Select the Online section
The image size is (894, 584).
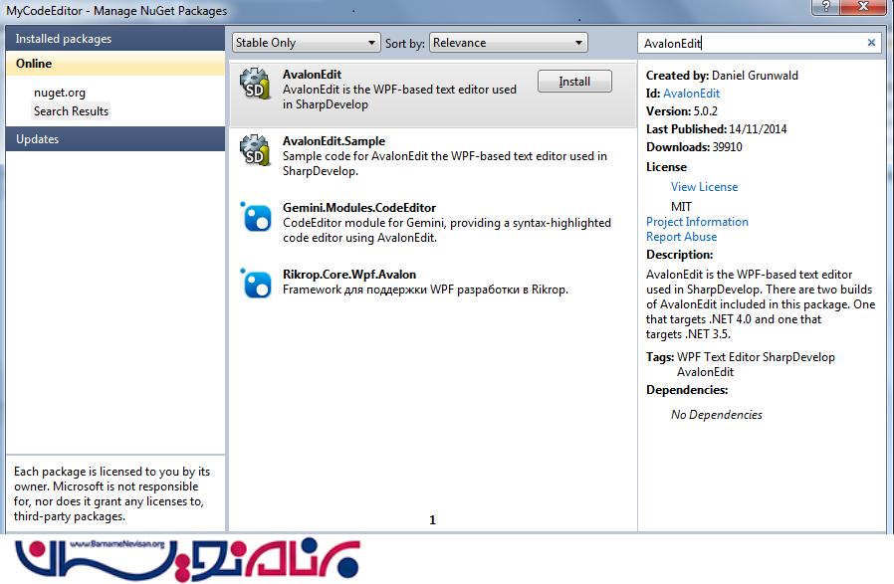coord(115,64)
